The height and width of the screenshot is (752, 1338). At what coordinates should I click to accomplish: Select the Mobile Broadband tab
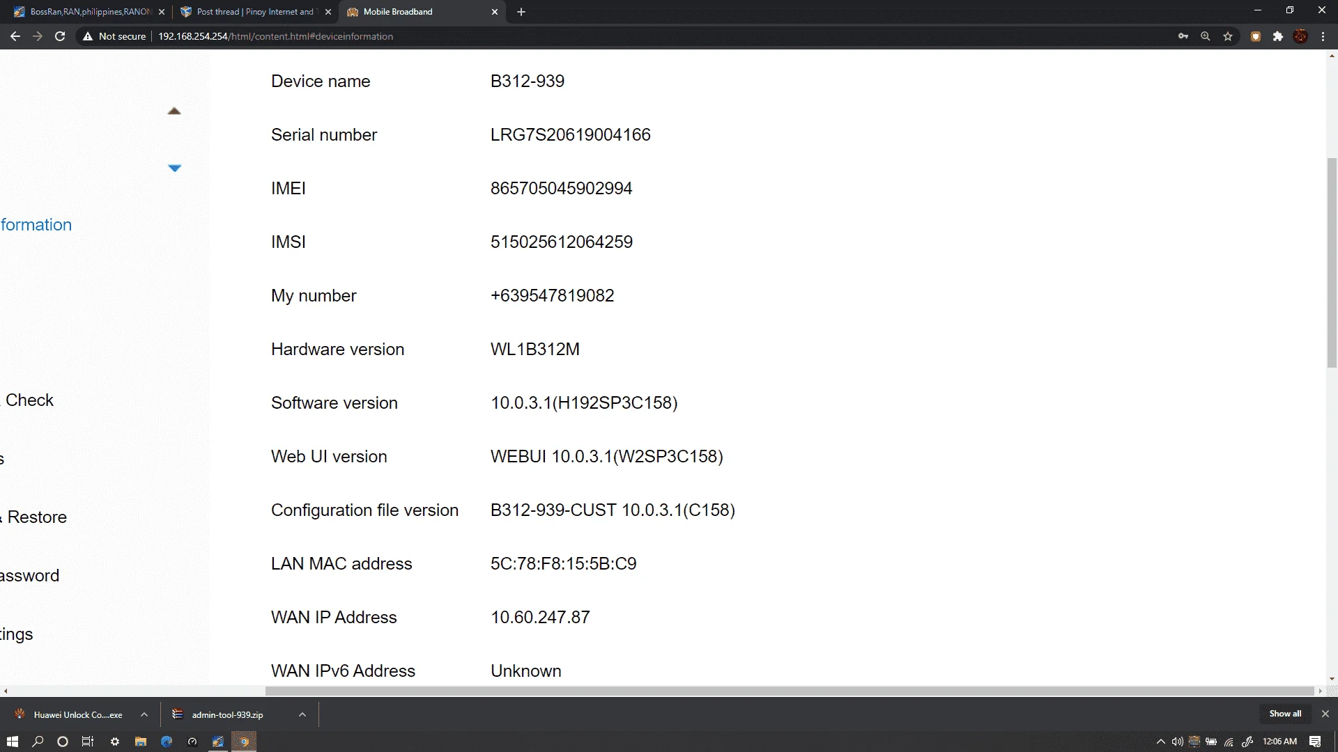pos(422,12)
